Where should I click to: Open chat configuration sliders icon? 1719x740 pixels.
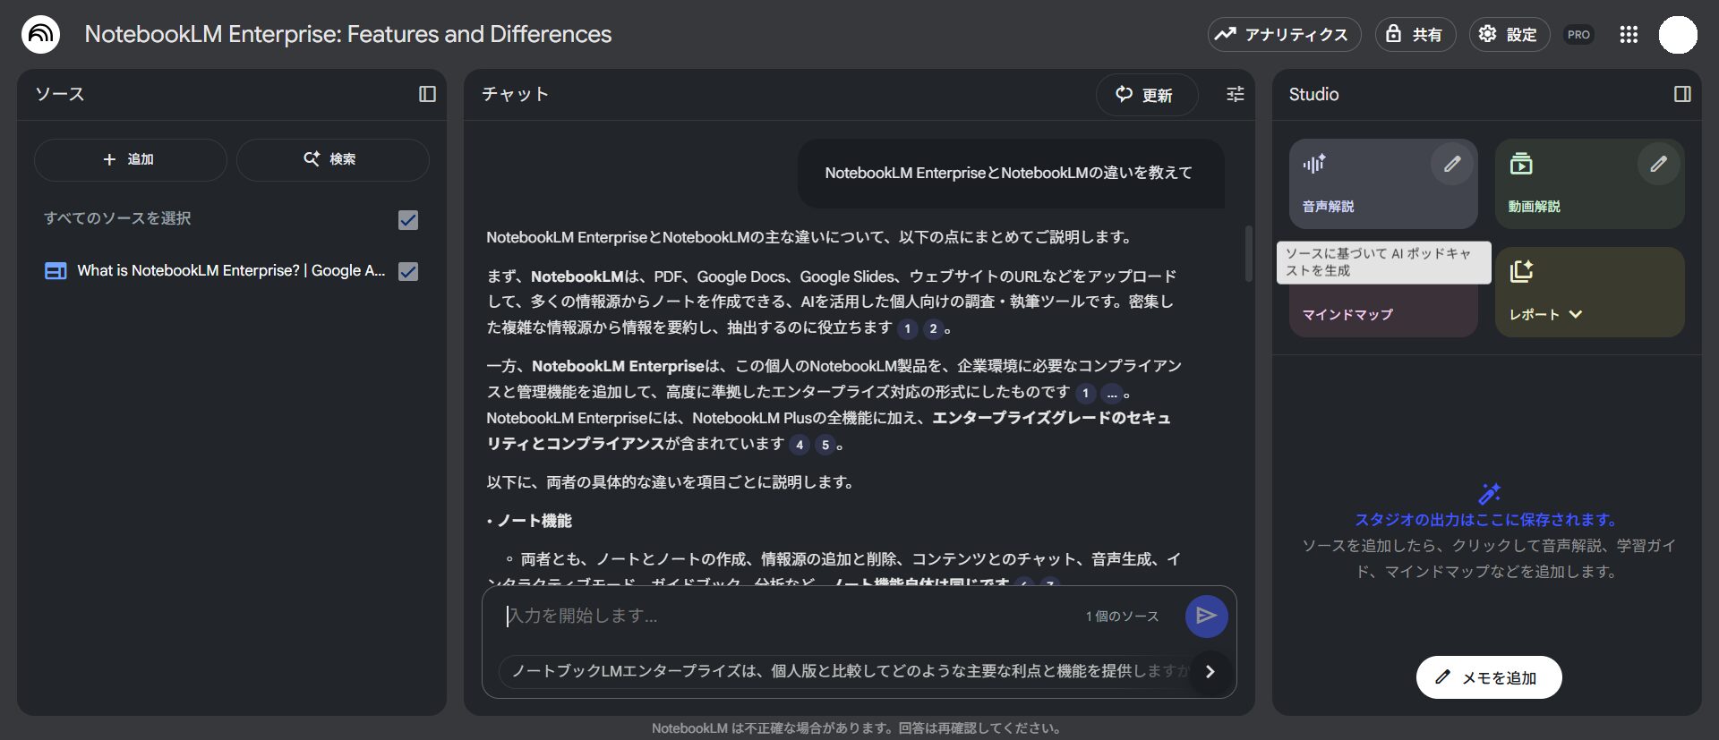pos(1236,94)
